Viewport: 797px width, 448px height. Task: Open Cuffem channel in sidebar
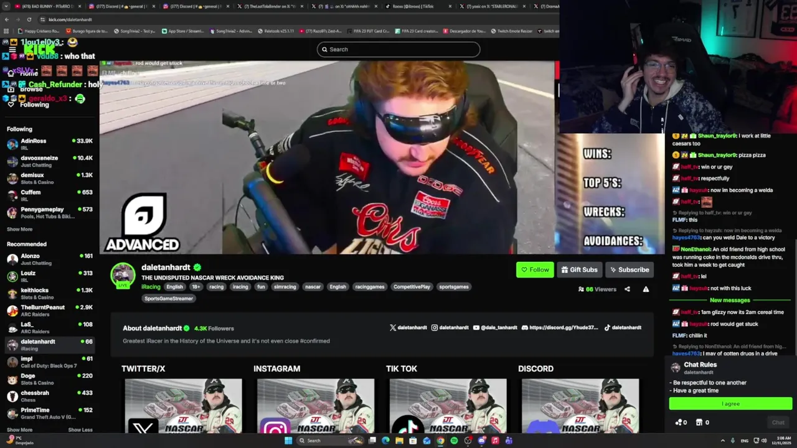[x=50, y=195]
